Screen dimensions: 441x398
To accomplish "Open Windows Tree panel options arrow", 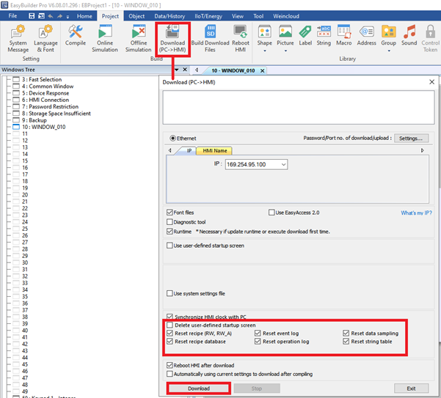I will tap(177, 70).
